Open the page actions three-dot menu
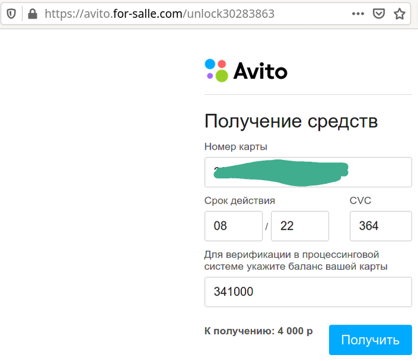The width and height of the screenshot is (418, 361). (358, 13)
